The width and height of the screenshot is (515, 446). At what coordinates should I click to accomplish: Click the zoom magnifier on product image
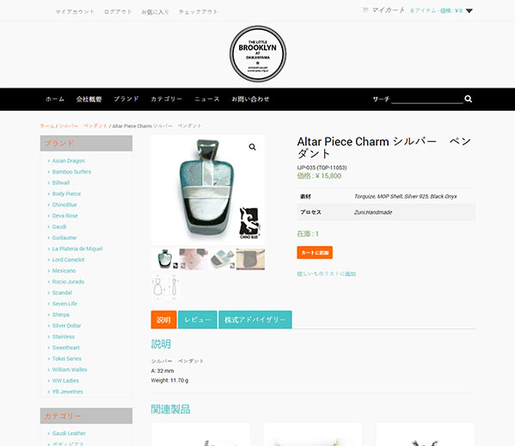(252, 147)
